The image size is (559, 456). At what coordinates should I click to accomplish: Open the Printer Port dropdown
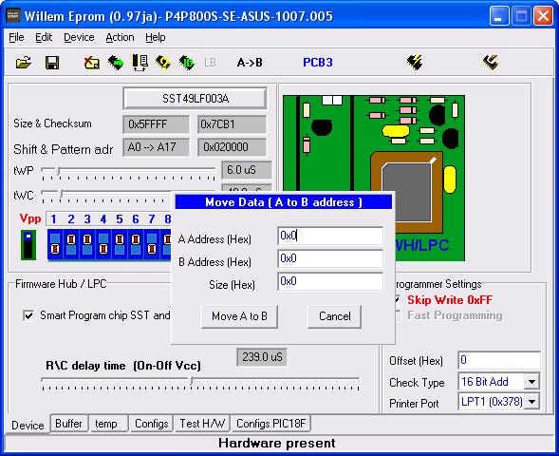[x=531, y=402]
